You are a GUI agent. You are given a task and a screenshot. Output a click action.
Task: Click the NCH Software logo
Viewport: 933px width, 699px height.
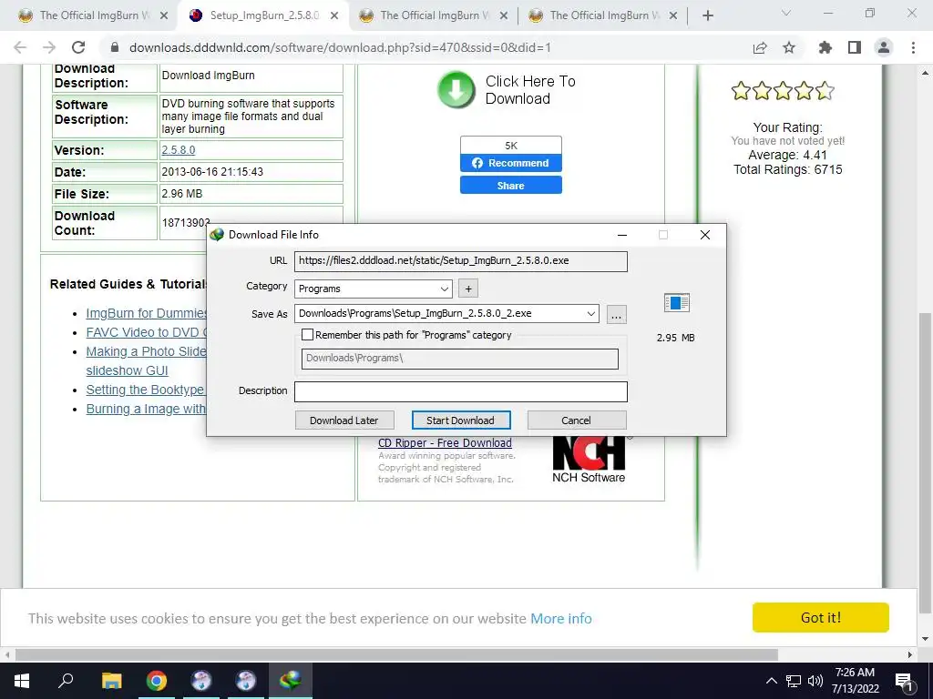(589, 460)
